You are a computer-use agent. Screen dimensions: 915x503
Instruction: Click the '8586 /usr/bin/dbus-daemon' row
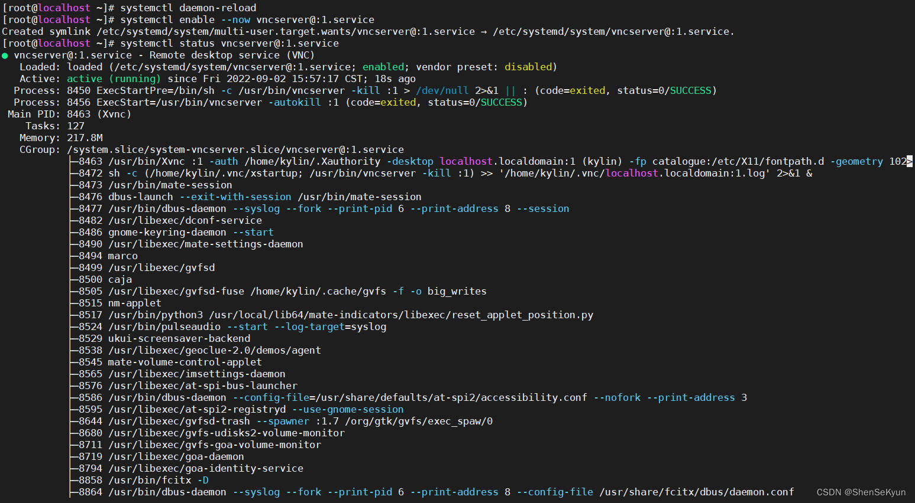coord(408,397)
